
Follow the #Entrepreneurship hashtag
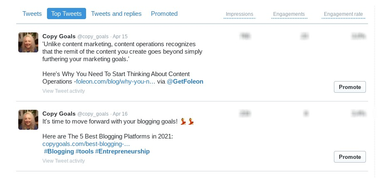click(122, 151)
